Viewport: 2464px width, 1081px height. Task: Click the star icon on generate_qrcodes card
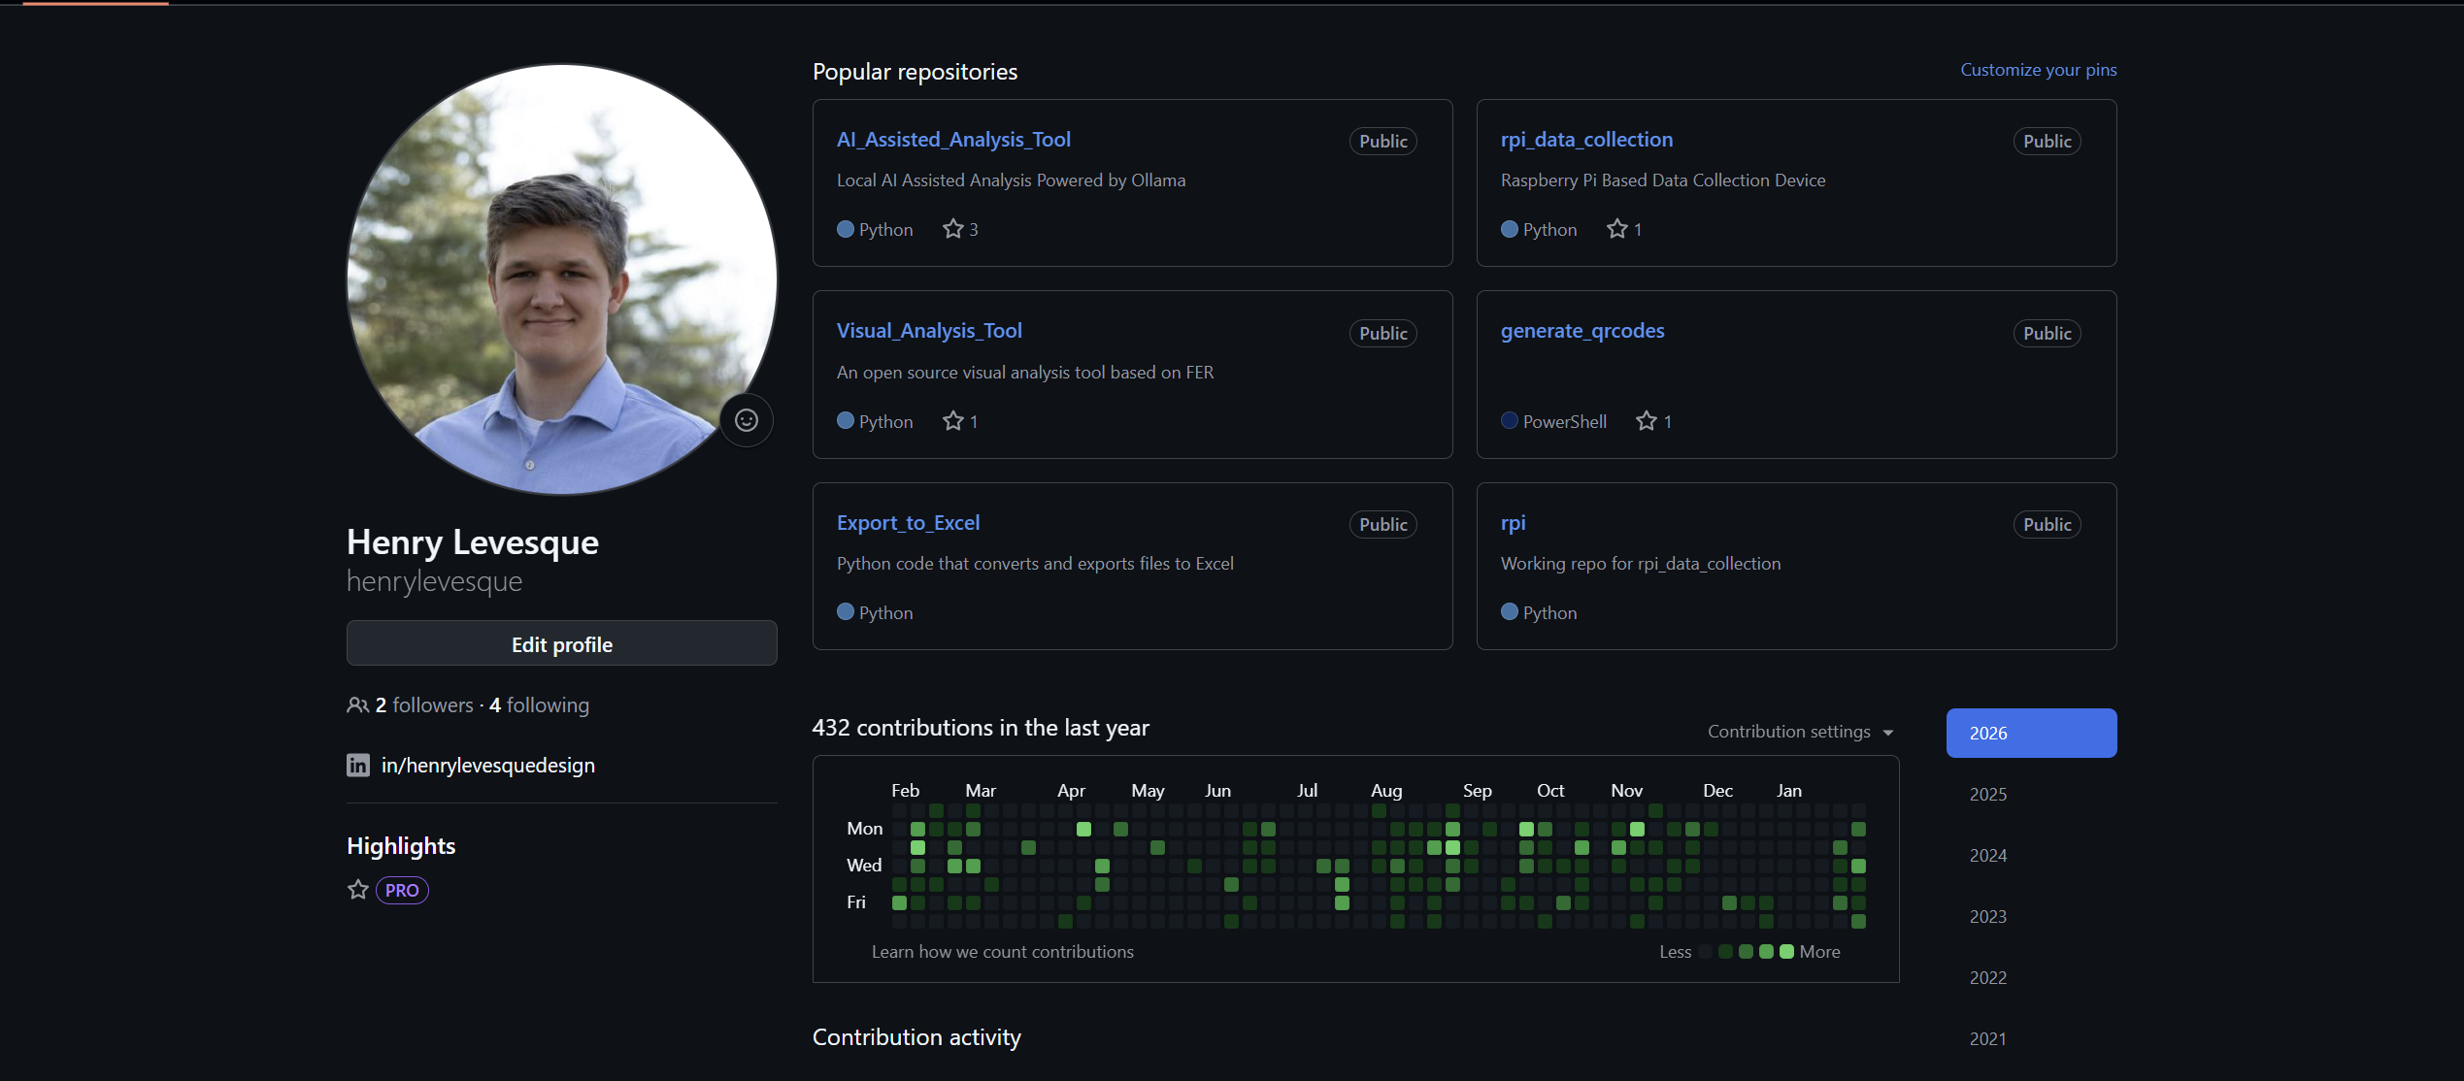coord(1646,419)
